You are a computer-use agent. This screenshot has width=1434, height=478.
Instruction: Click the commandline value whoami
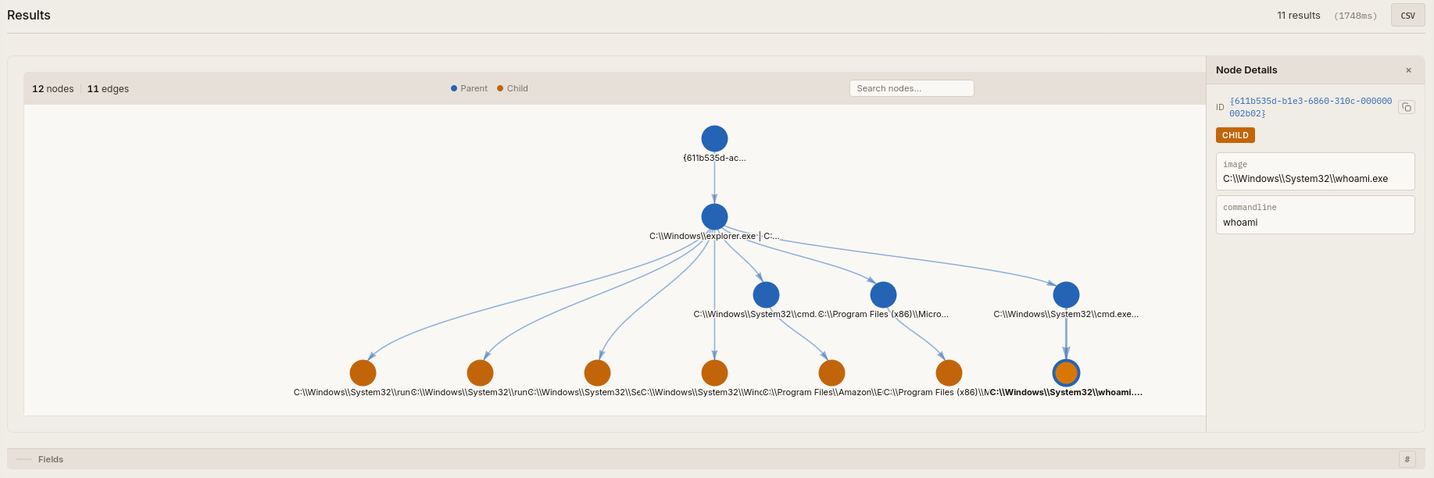(1240, 223)
